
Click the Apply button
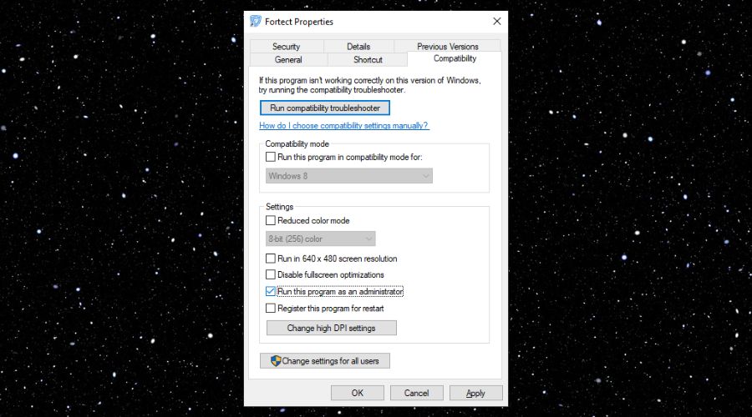(475, 393)
